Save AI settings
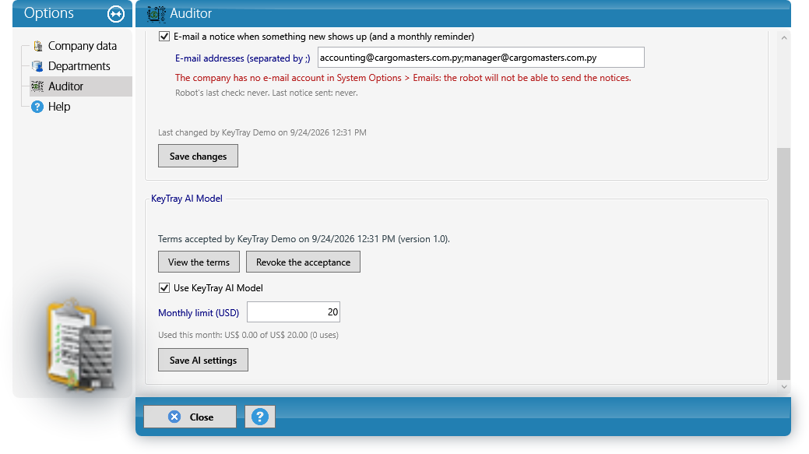 203,360
